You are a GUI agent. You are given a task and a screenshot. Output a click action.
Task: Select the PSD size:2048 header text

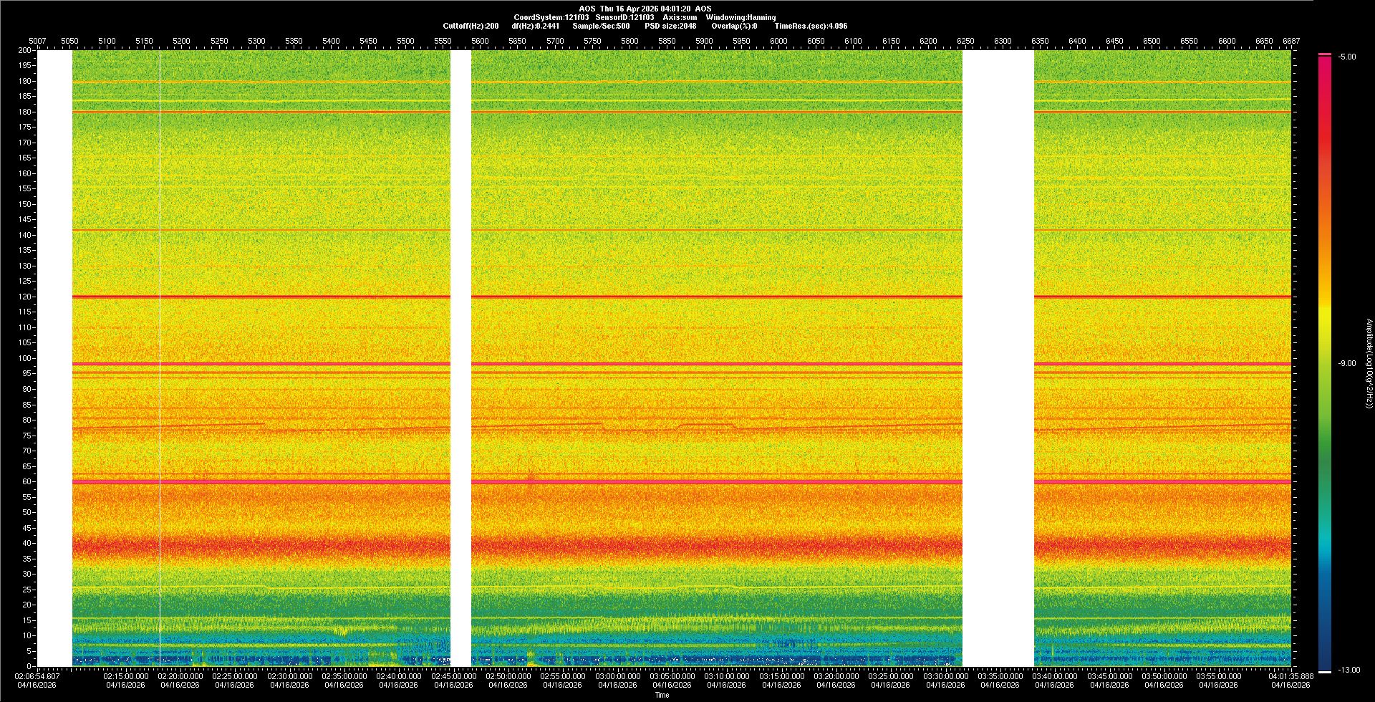670,26
